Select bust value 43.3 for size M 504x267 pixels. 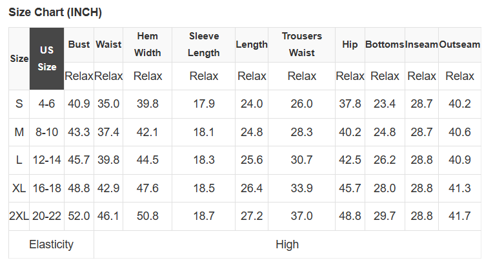coord(79,132)
